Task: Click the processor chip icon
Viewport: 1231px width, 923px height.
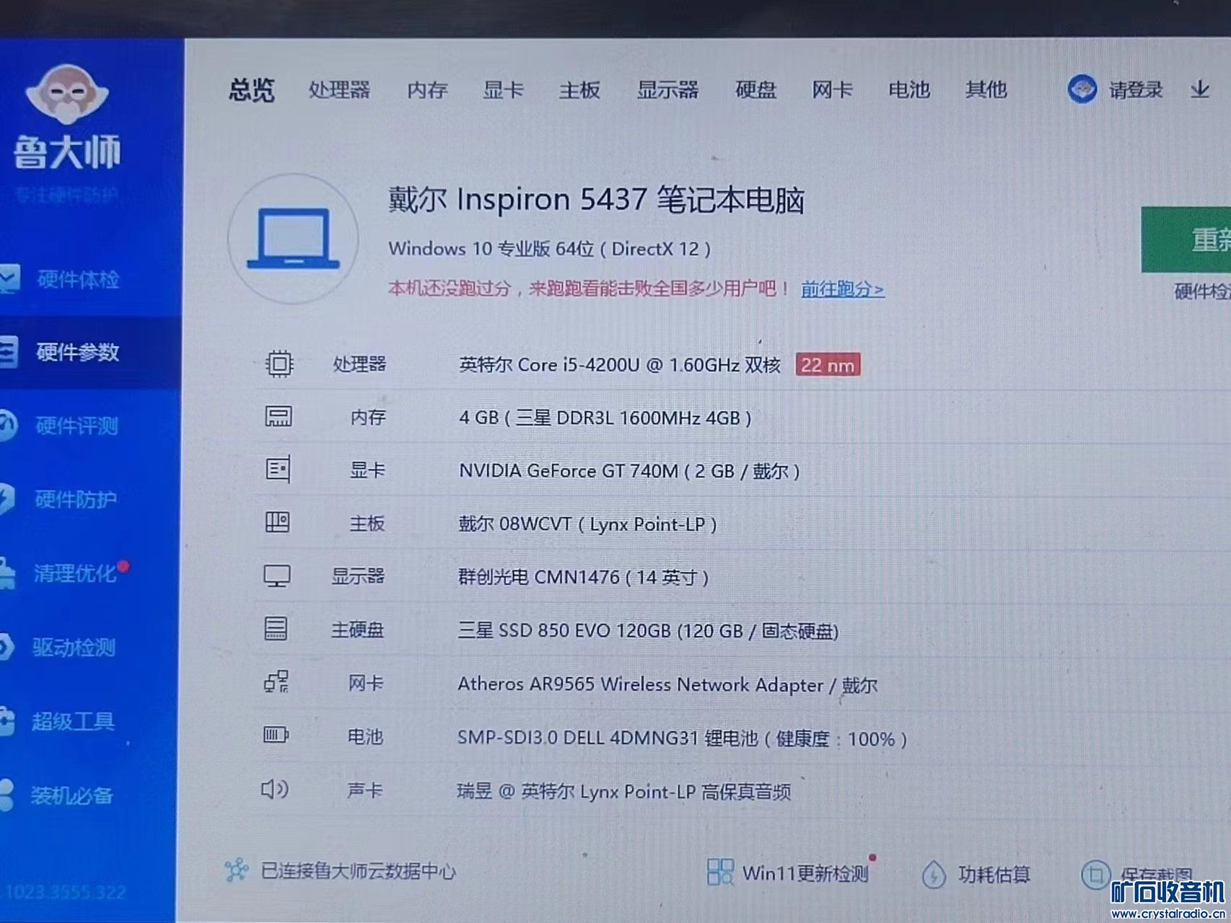Action: pyautogui.click(x=279, y=363)
